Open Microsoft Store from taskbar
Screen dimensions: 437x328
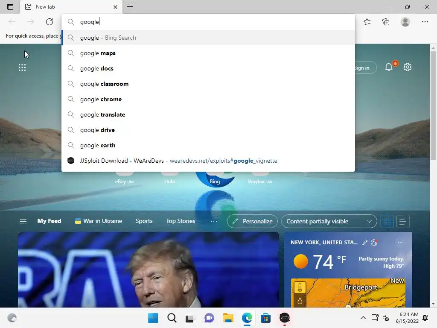[265, 318]
